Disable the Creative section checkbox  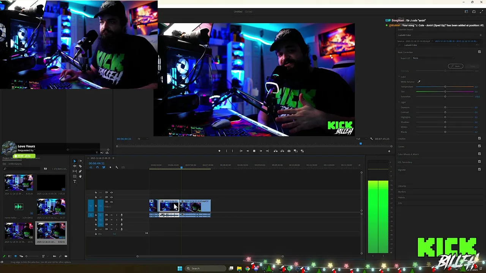pyautogui.click(x=479, y=138)
